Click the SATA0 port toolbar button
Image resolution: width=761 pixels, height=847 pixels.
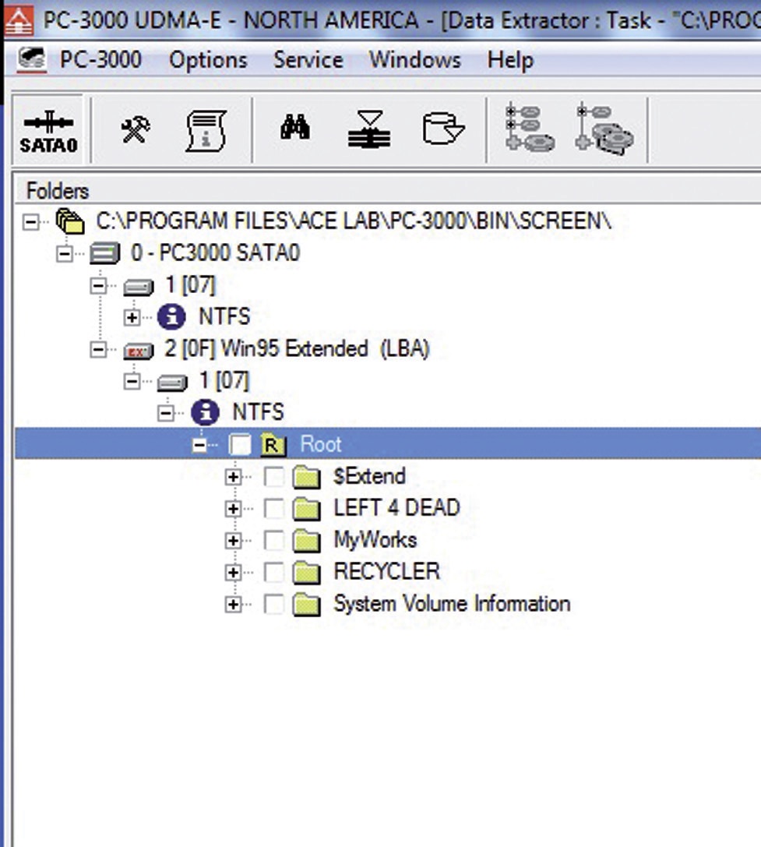48,129
